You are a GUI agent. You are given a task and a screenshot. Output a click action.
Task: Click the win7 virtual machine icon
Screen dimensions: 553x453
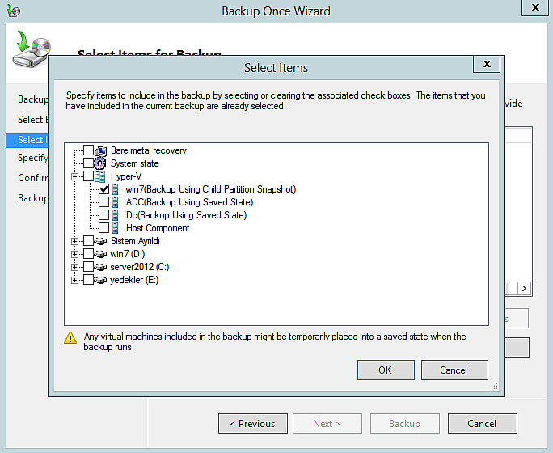(x=115, y=189)
